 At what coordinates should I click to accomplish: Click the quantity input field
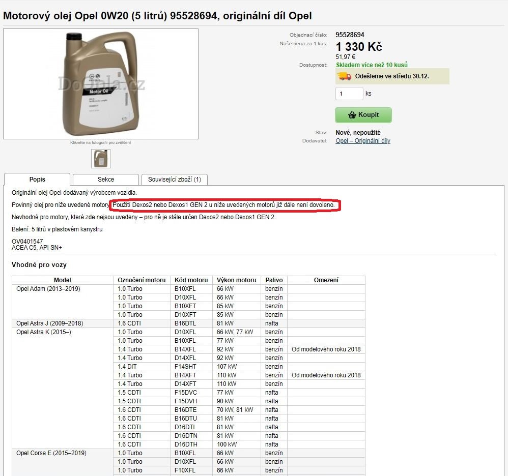[349, 94]
